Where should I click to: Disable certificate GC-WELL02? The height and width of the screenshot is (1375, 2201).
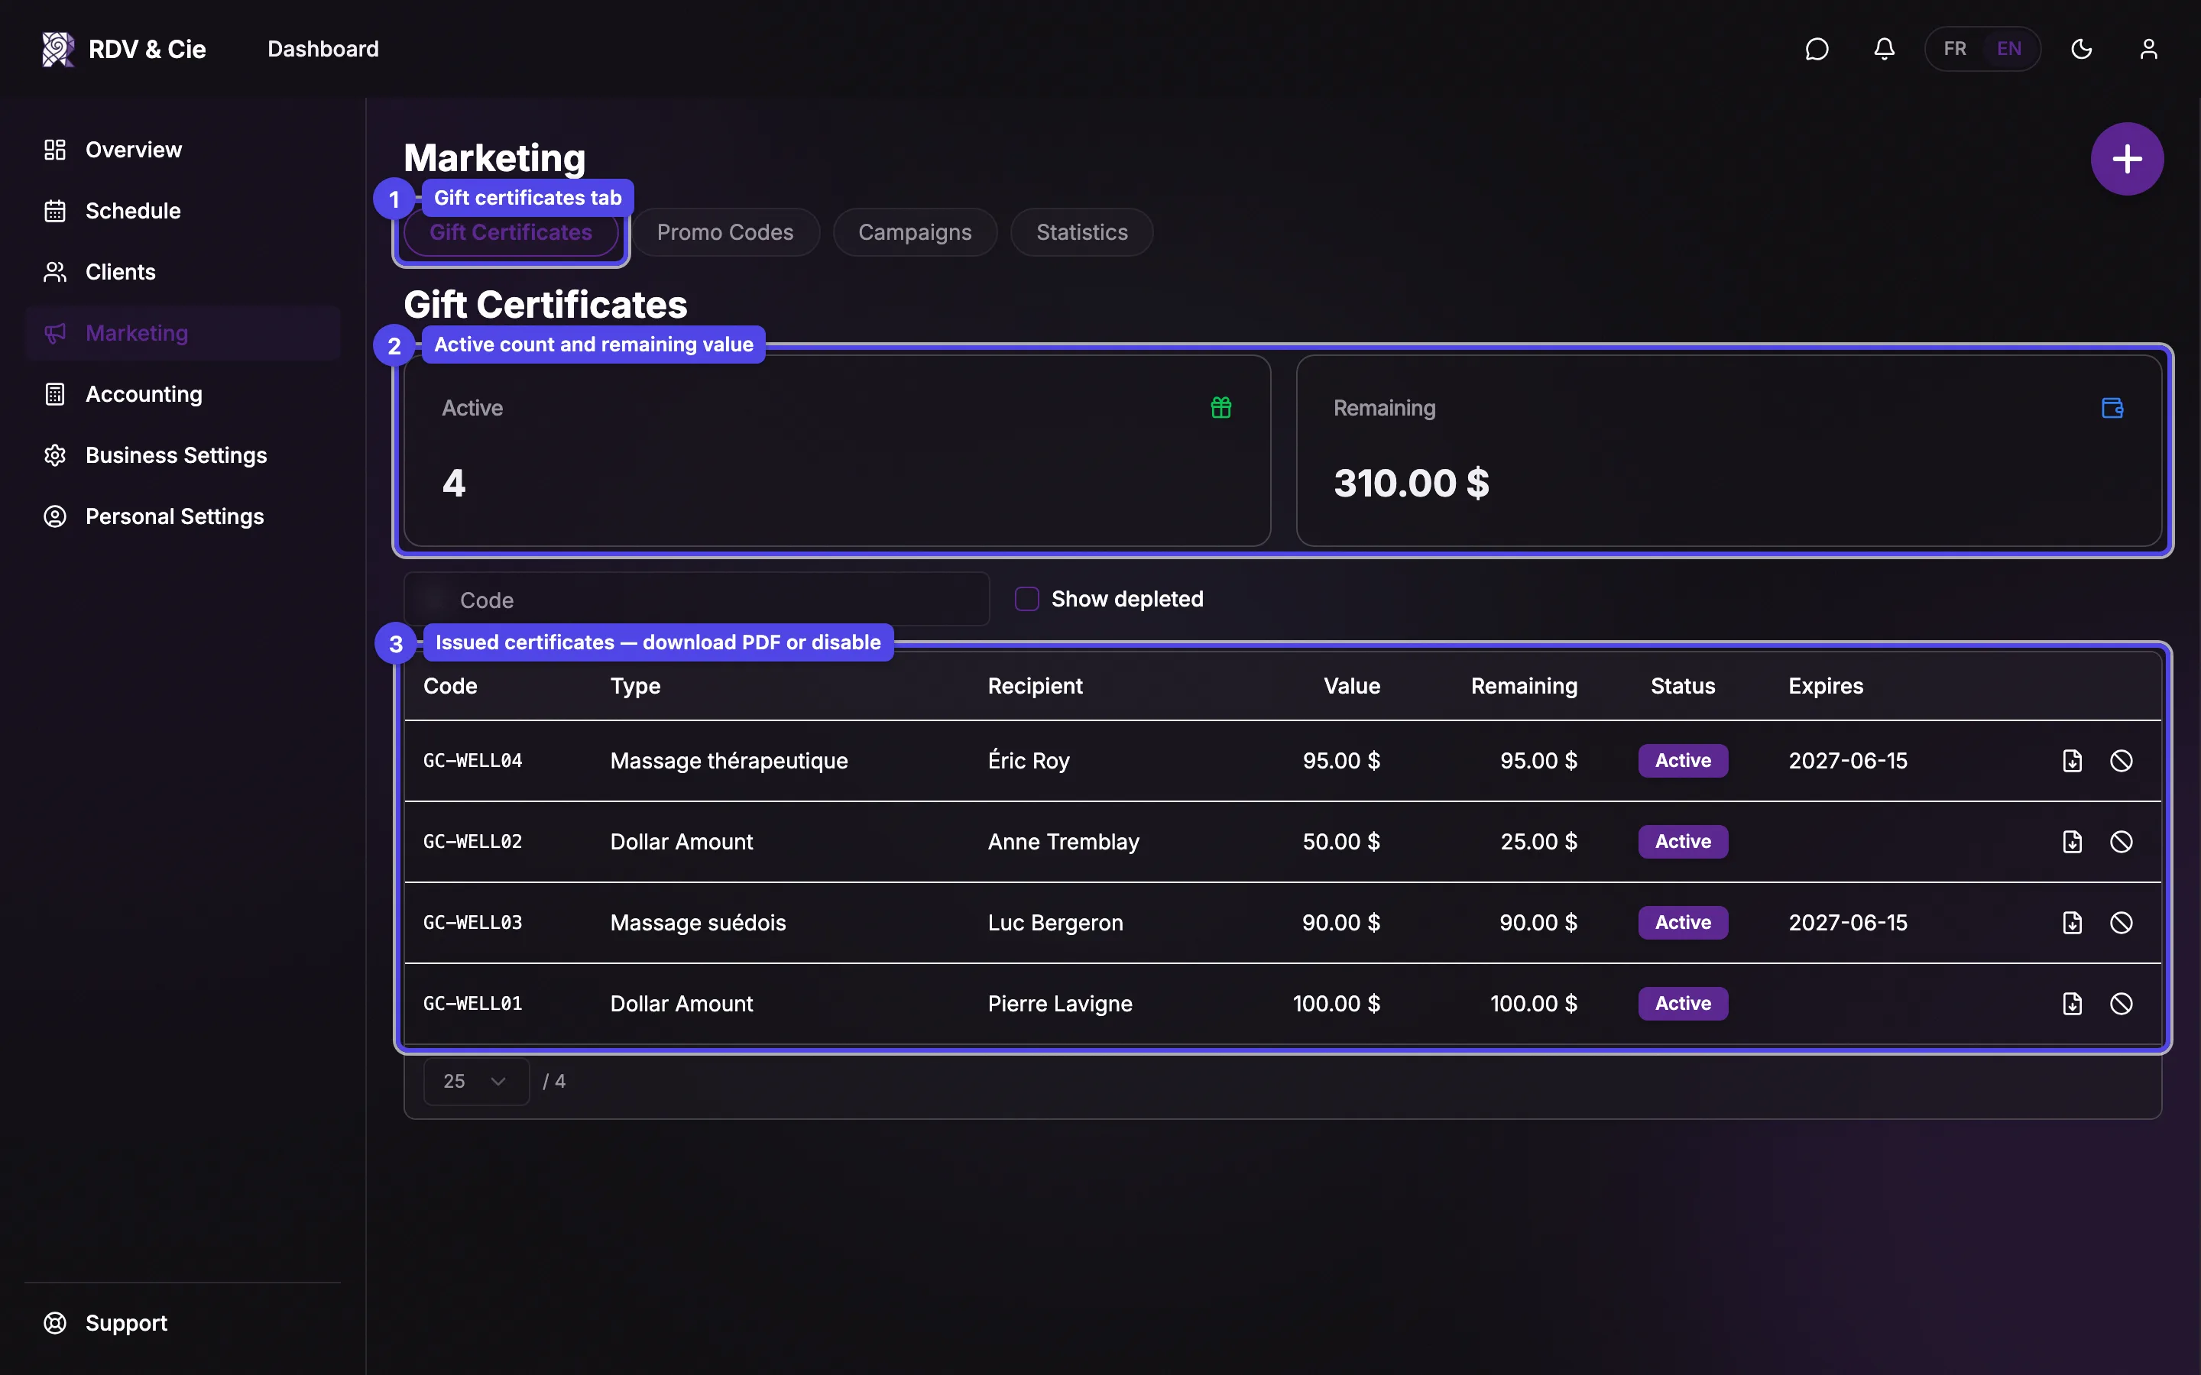tap(2121, 841)
